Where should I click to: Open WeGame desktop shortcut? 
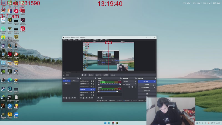coord(3,107)
